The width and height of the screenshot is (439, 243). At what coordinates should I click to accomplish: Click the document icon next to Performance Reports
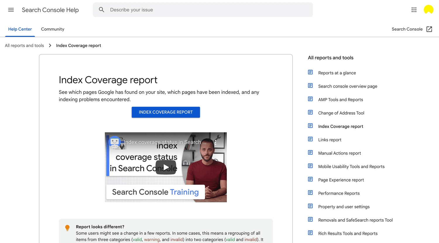311,193
